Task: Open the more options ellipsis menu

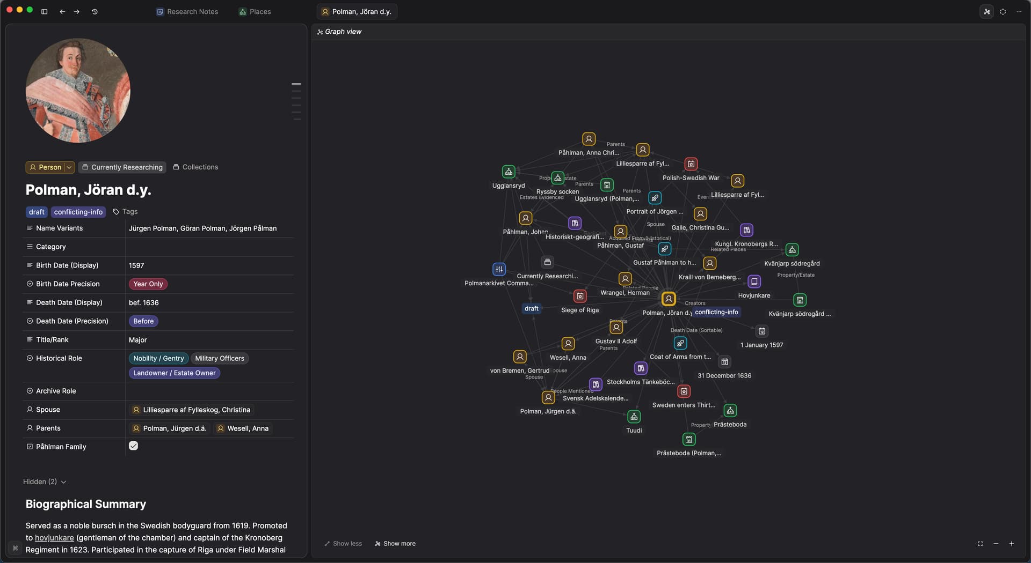Action: [x=1019, y=12]
